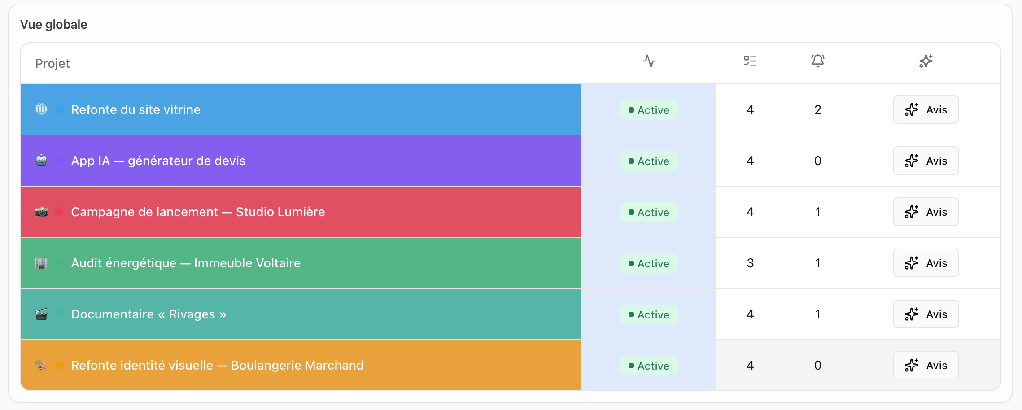Click the camera emoji of Campagne de lancement
Viewport: 1022px width, 410px height.
click(x=41, y=212)
